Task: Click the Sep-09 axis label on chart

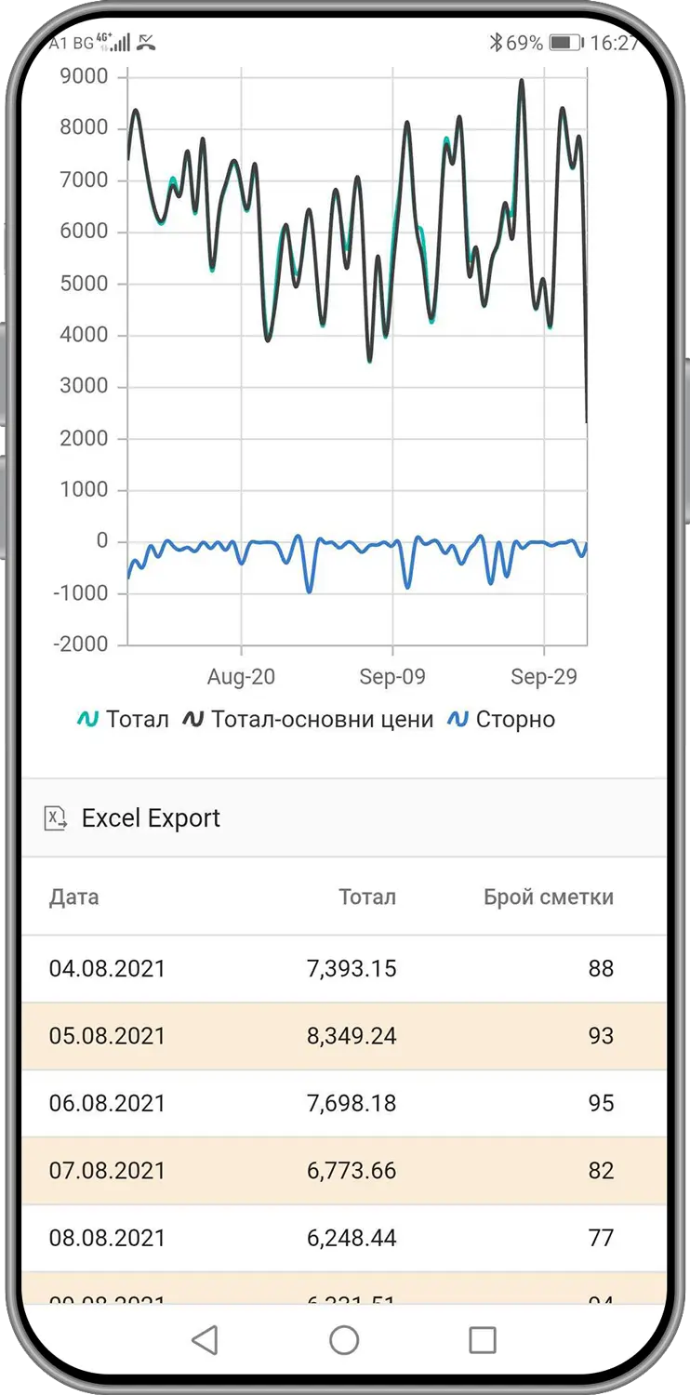Action: click(x=392, y=676)
